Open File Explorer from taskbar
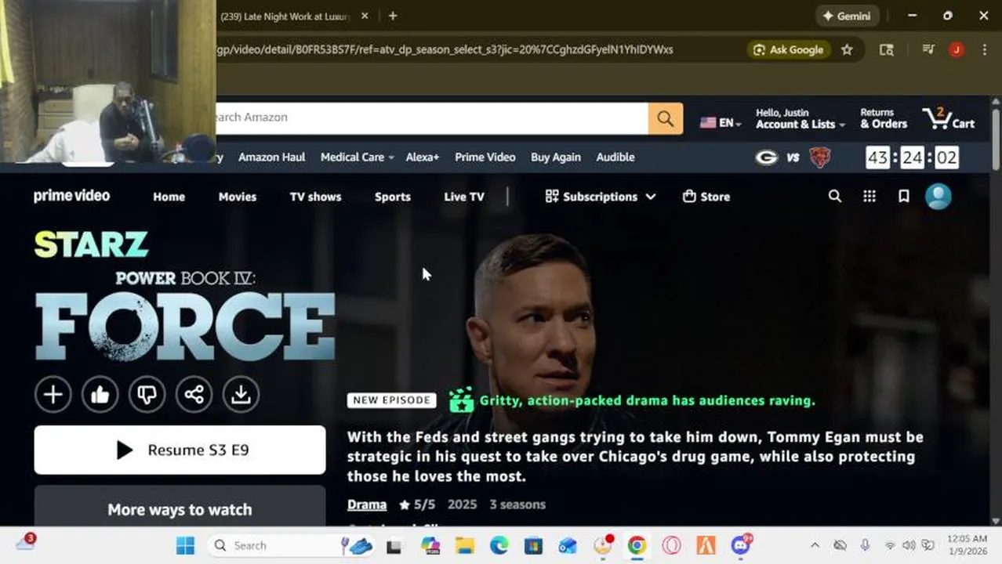The image size is (1002, 564). (465, 546)
